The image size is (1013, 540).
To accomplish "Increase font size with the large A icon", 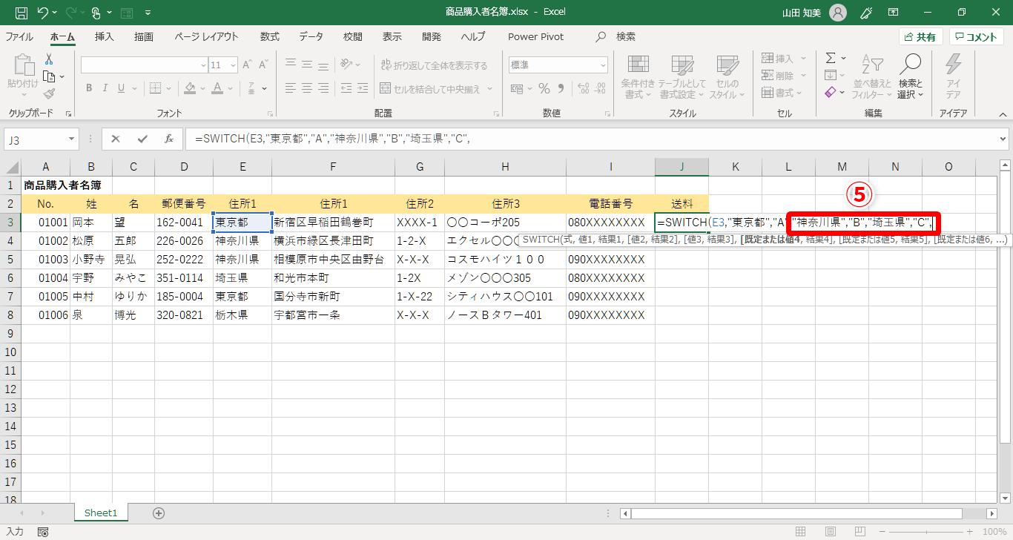I will (x=248, y=65).
